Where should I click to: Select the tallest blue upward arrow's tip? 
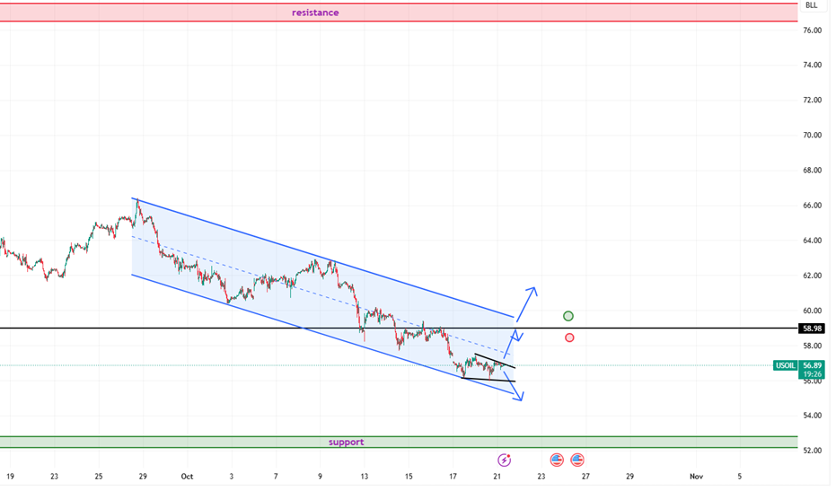tap(533, 289)
